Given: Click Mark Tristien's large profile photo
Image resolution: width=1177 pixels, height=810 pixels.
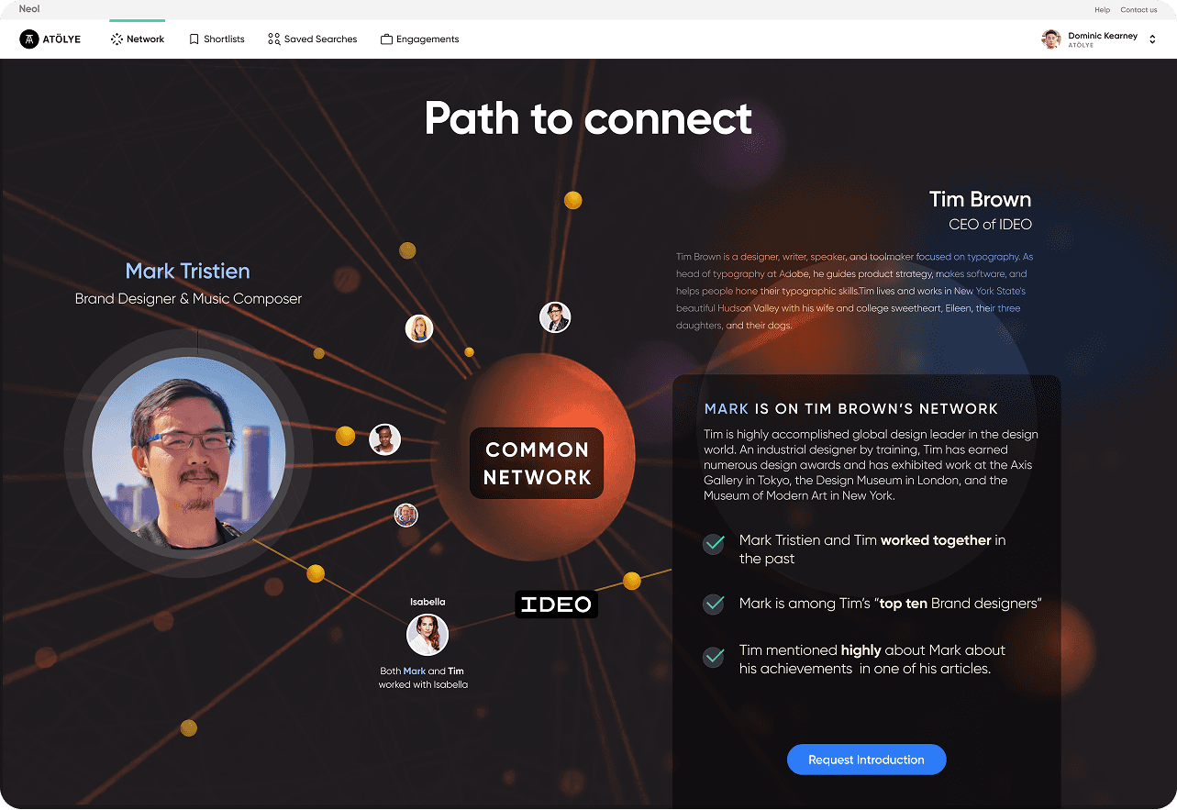Looking at the screenshot, I should [189, 453].
